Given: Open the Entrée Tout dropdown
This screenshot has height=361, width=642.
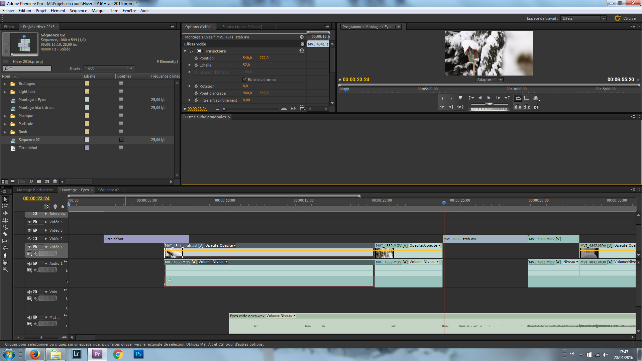Looking at the screenshot, I should [x=109, y=68].
